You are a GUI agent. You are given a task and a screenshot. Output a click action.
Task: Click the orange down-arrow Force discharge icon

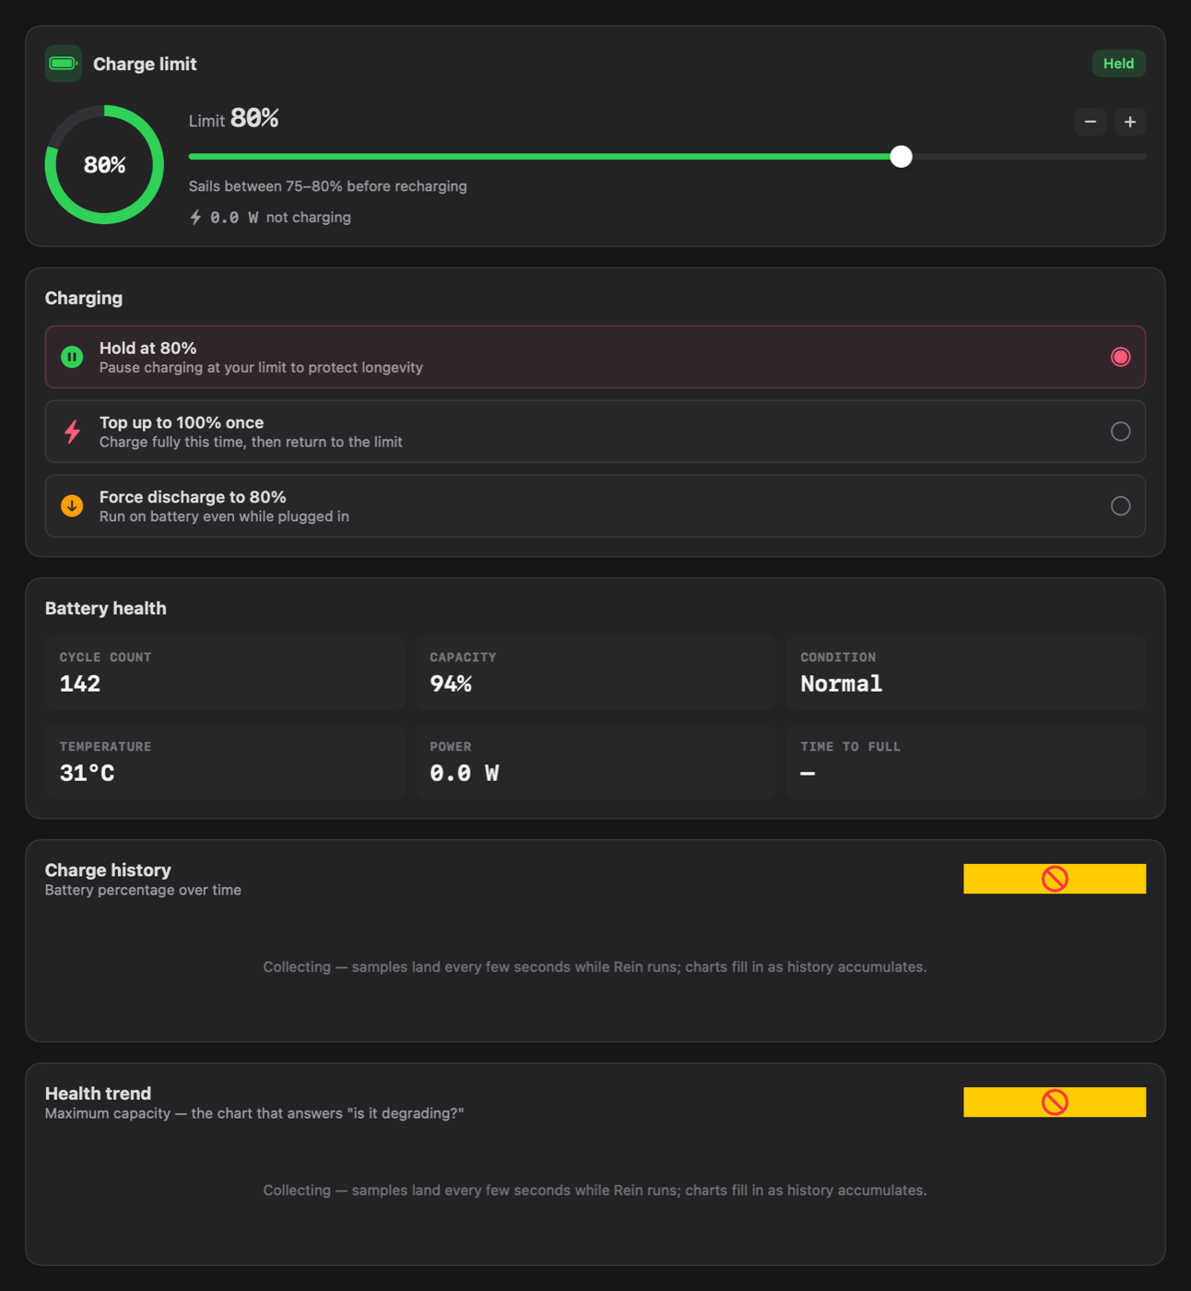(72, 506)
